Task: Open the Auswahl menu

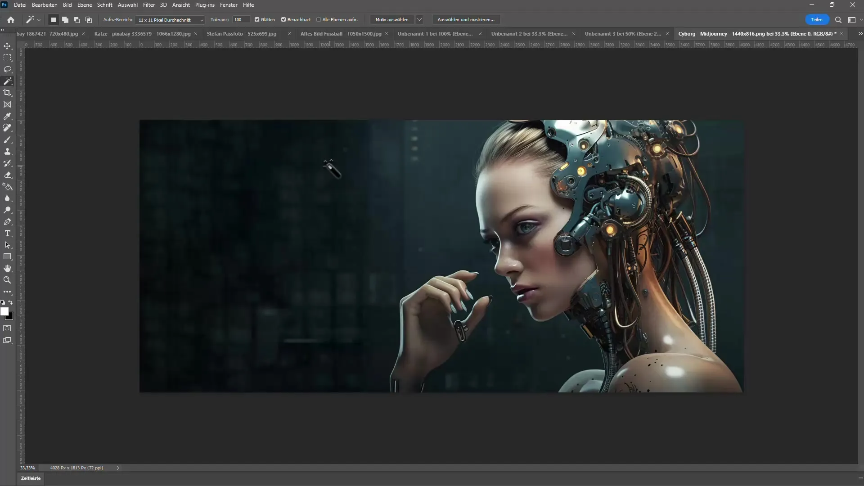Action: [x=128, y=5]
